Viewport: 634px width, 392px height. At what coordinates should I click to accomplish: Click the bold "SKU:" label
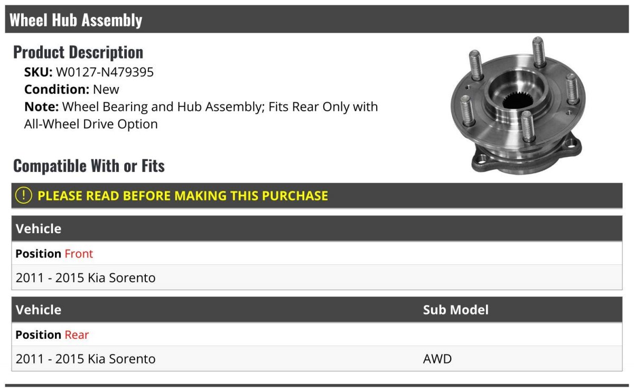pyautogui.click(x=38, y=72)
